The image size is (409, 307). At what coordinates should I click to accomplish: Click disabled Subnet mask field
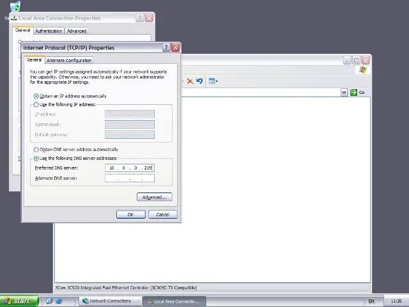point(130,124)
